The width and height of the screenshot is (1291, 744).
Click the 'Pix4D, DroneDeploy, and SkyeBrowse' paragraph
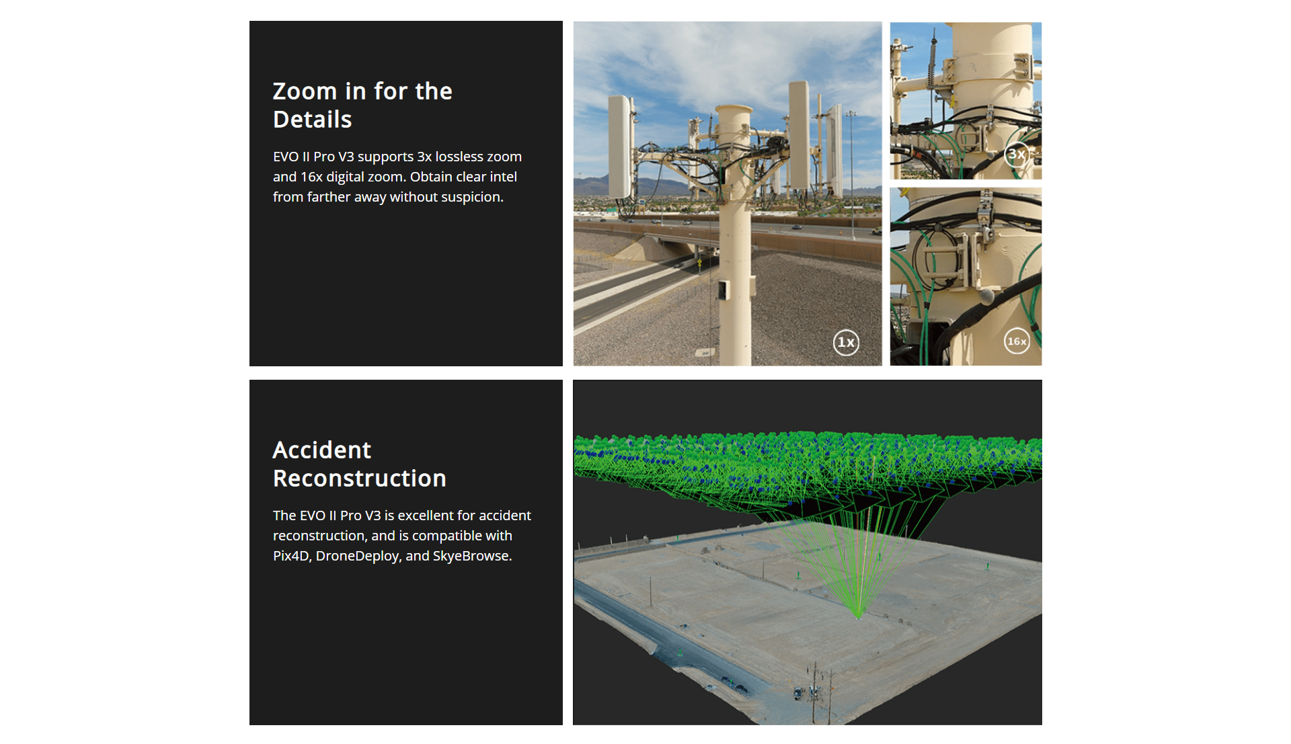402,536
